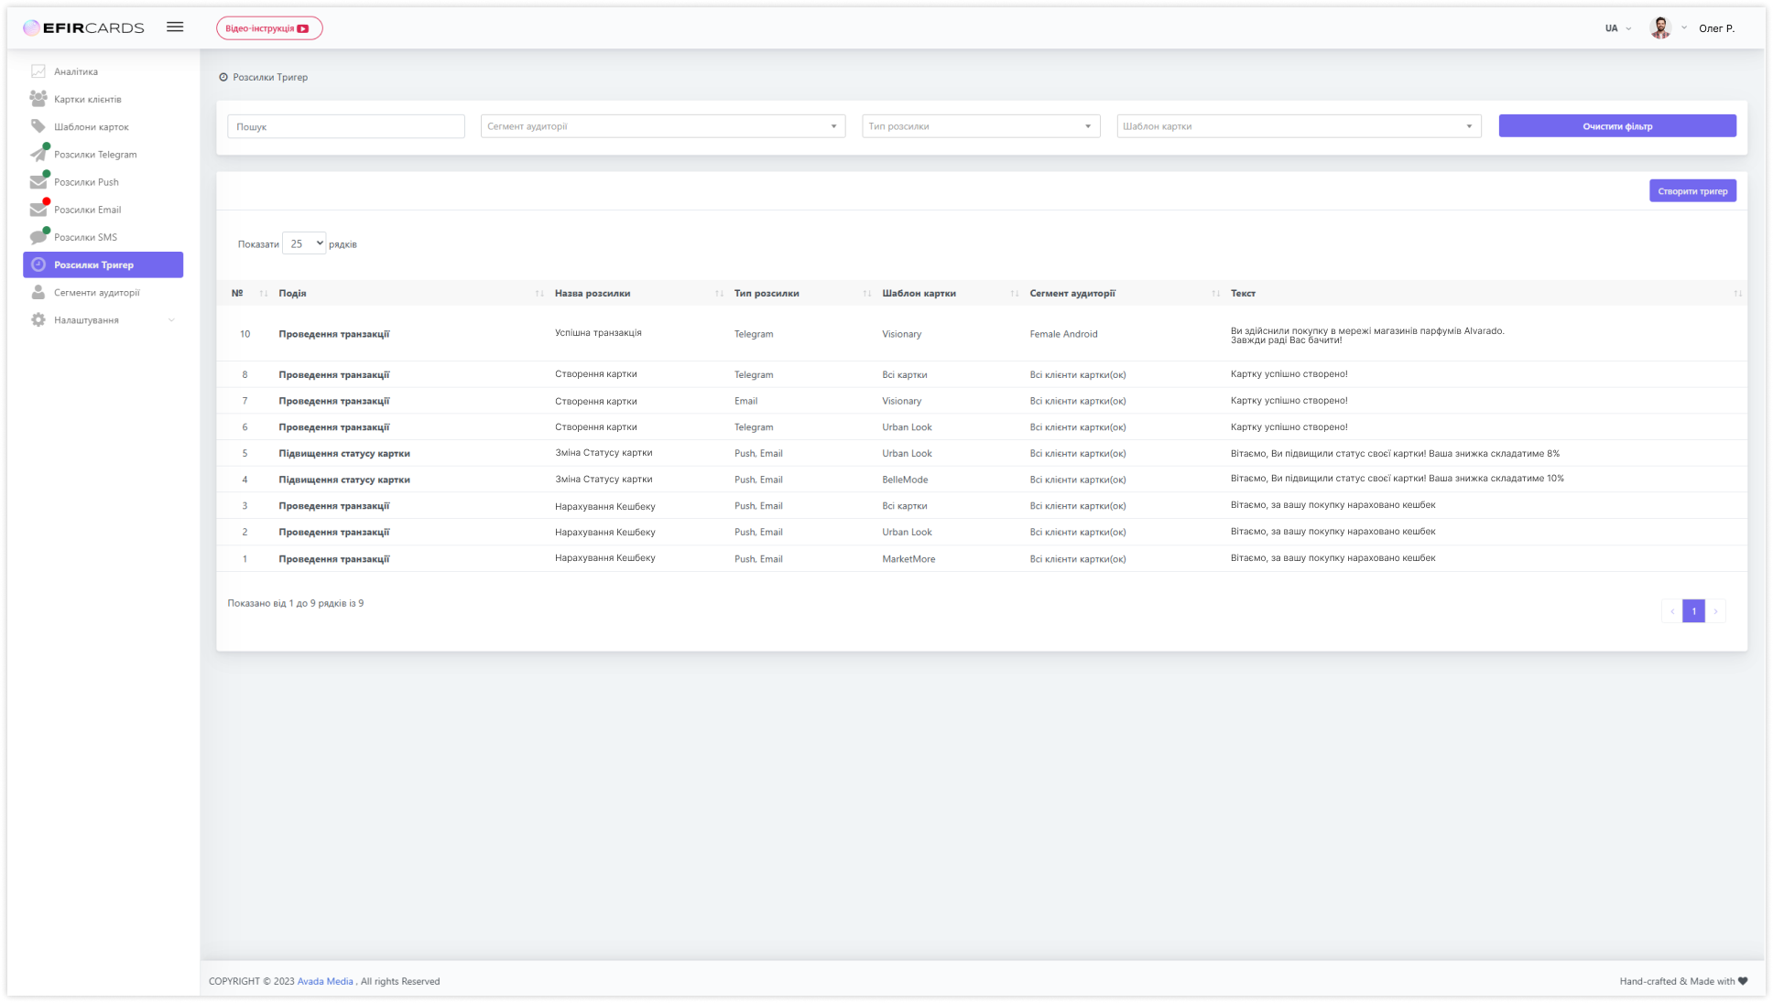
Task: Click Налаштування gear icon
Action: [38, 320]
